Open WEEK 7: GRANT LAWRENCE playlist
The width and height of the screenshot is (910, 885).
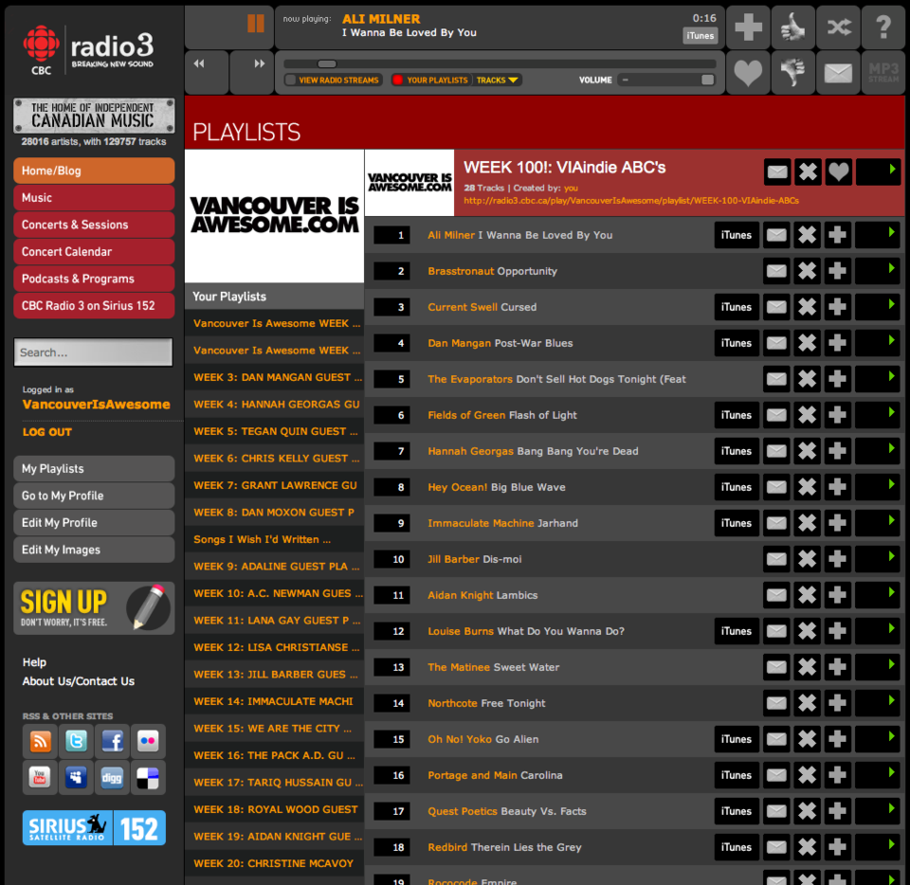tap(275, 485)
